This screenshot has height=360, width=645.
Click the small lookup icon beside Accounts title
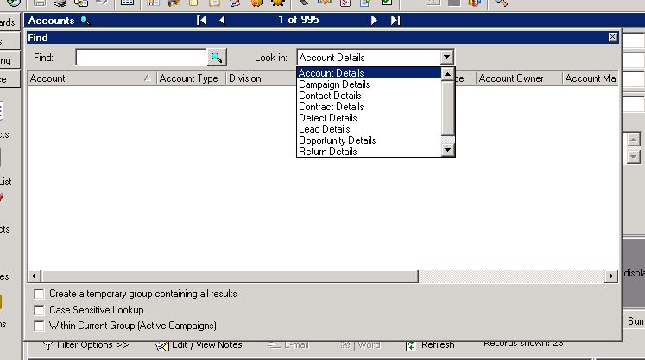(x=85, y=20)
